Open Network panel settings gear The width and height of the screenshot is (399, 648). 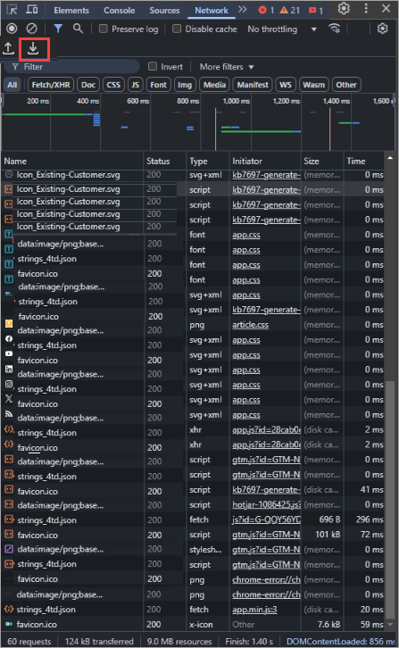(x=382, y=29)
